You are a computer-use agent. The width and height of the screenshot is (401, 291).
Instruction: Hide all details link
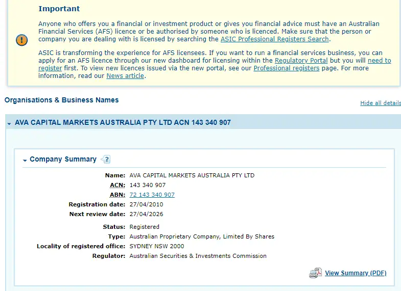pyautogui.click(x=380, y=103)
